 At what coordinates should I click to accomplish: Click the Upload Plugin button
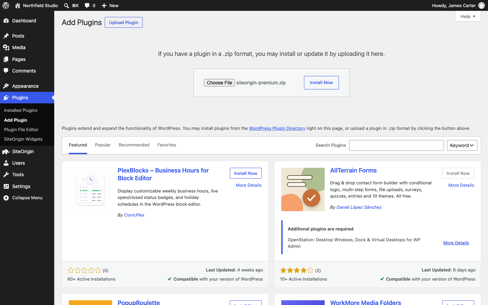pyautogui.click(x=124, y=22)
